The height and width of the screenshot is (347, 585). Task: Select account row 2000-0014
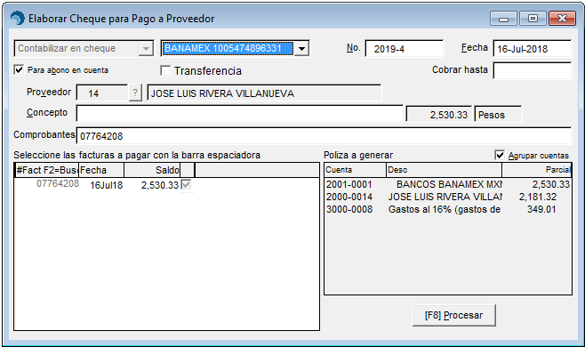(349, 197)
